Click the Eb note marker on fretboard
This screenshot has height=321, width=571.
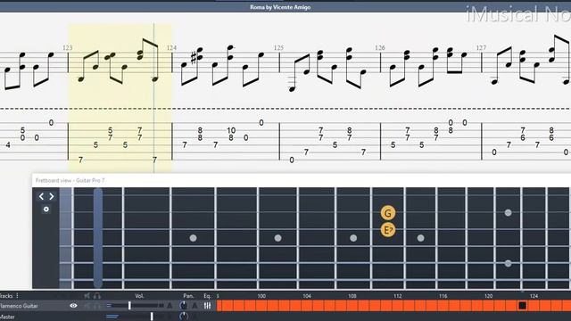pos(388,230)
